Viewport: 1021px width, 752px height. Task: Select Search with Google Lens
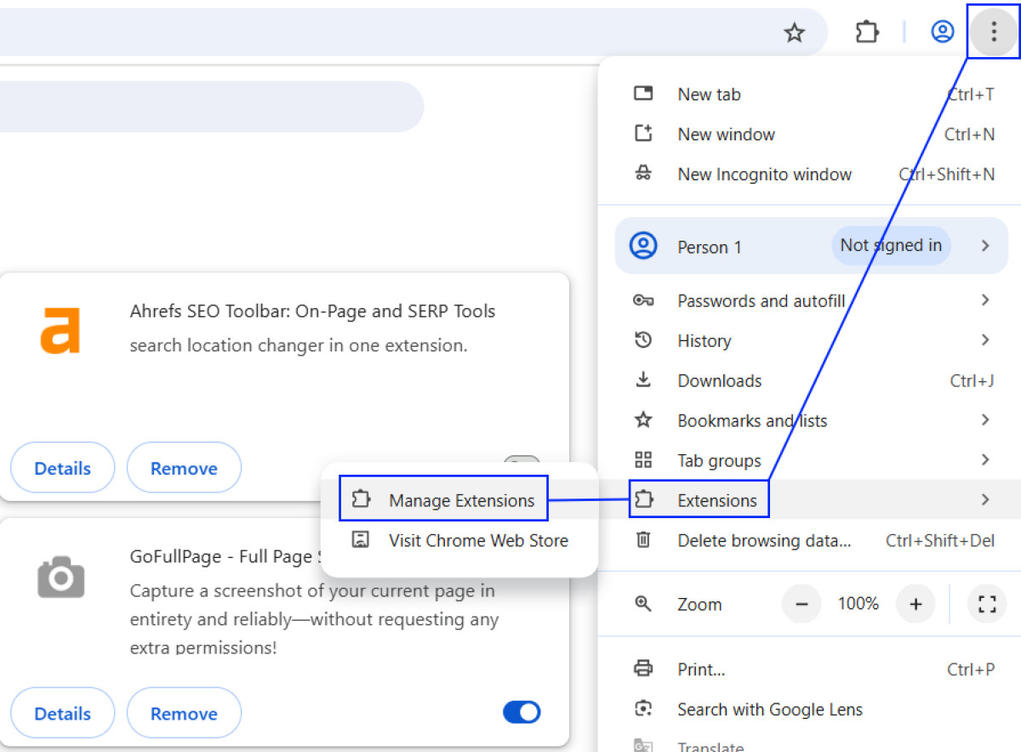(x=810, y=709)
